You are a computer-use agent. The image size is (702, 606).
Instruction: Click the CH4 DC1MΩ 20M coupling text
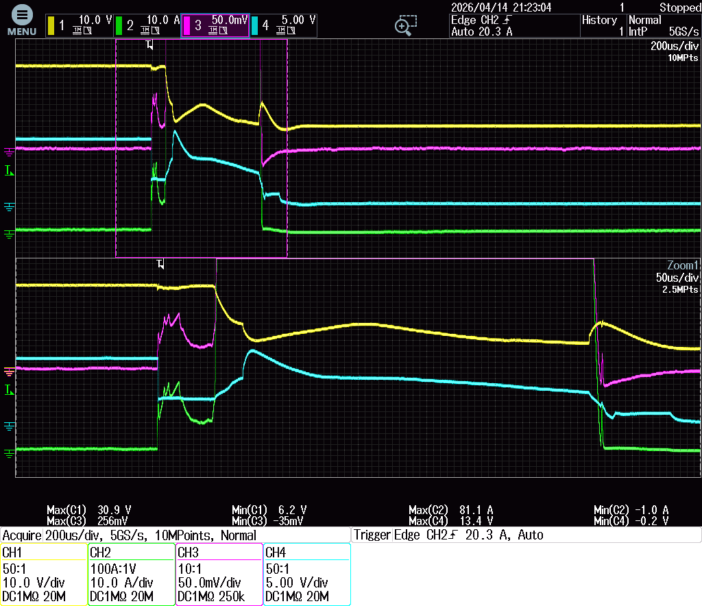tap(297, 596)
